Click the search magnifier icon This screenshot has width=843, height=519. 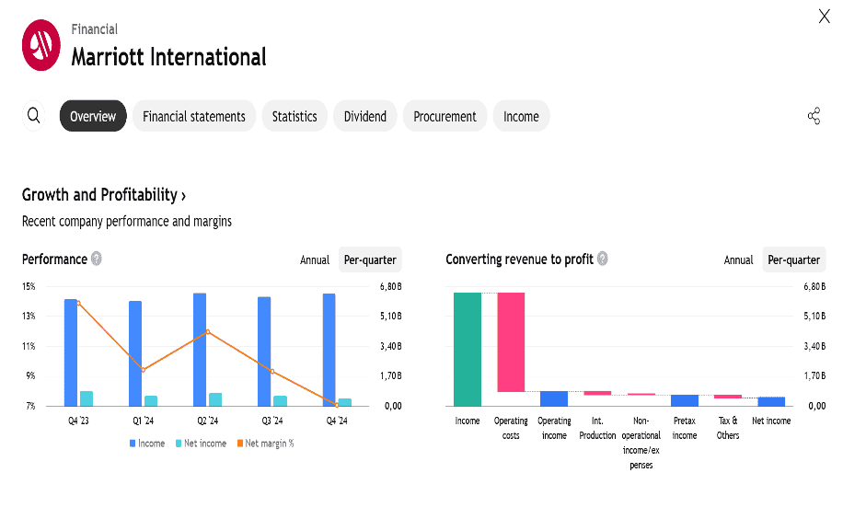[34, 116]
